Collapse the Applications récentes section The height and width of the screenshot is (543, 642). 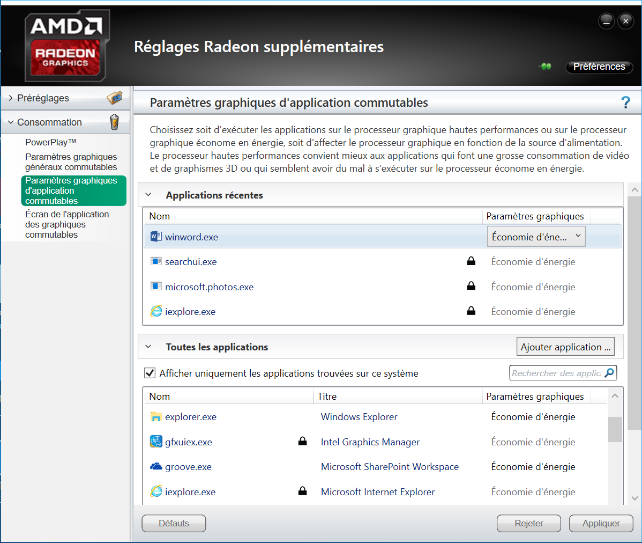point(148,195)
